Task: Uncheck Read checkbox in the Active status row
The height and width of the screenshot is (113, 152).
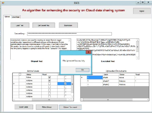Action: (49, 77)
